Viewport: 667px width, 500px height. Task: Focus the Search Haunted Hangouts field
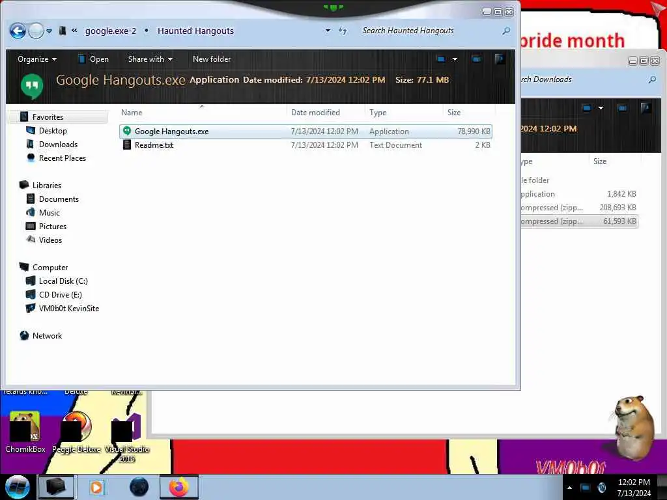click(430, 31)
